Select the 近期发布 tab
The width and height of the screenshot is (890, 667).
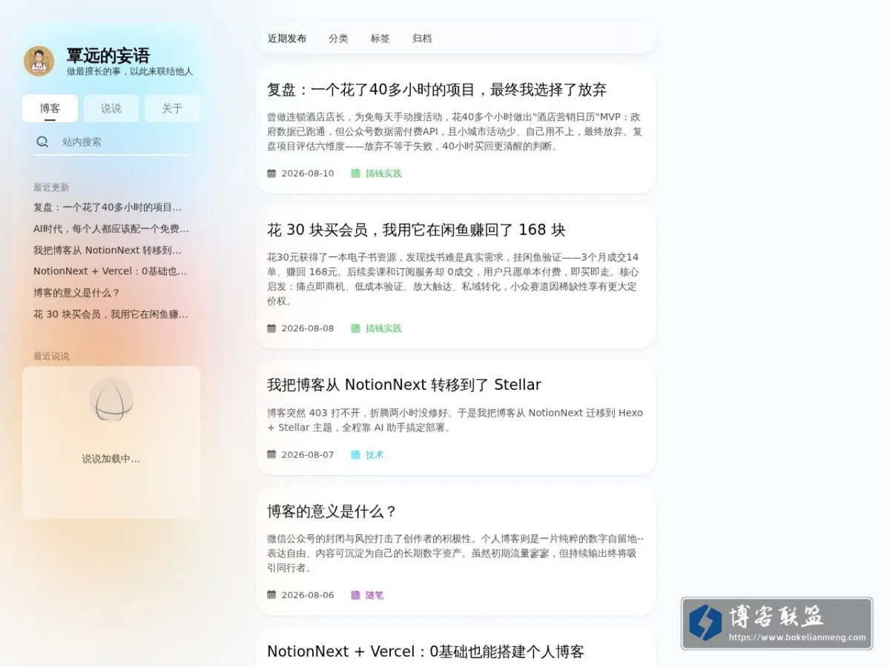click(x=287, y=39)
